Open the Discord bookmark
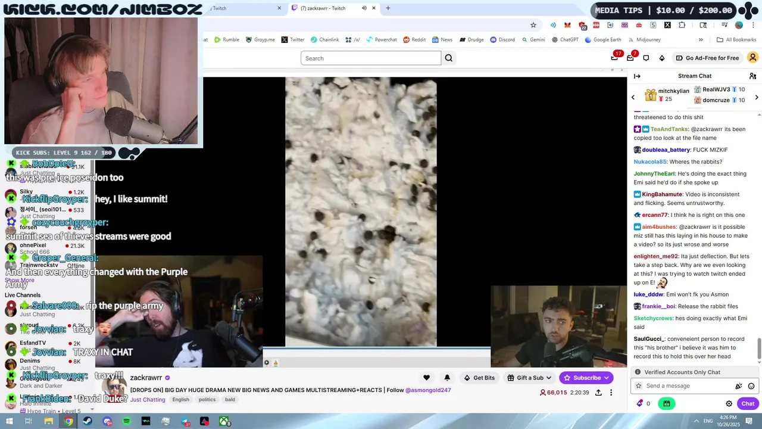Viewport: 762px width, 429px height. [502, 40]
